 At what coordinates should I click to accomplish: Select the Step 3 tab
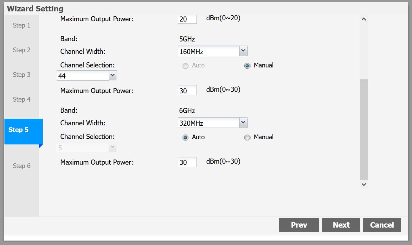coord(22,75)
